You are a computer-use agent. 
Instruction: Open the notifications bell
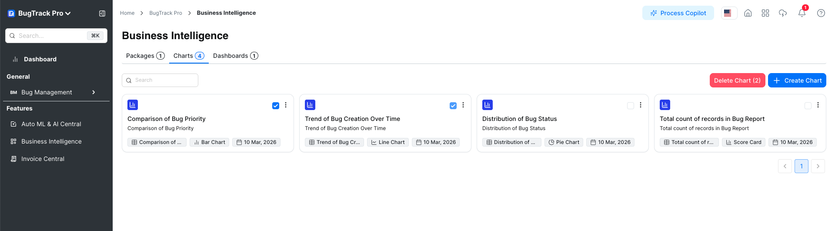coord(802,13)
